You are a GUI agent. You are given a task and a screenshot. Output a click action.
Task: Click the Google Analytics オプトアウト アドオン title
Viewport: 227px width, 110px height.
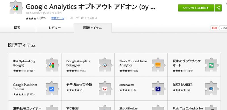tap(90, 7)
